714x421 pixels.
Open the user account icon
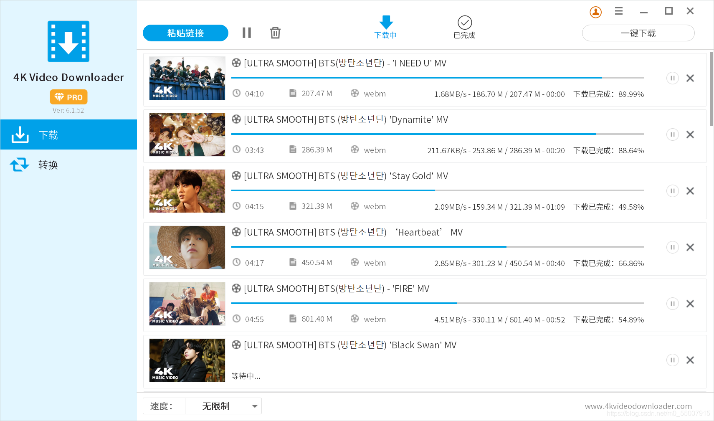(595, 12)
